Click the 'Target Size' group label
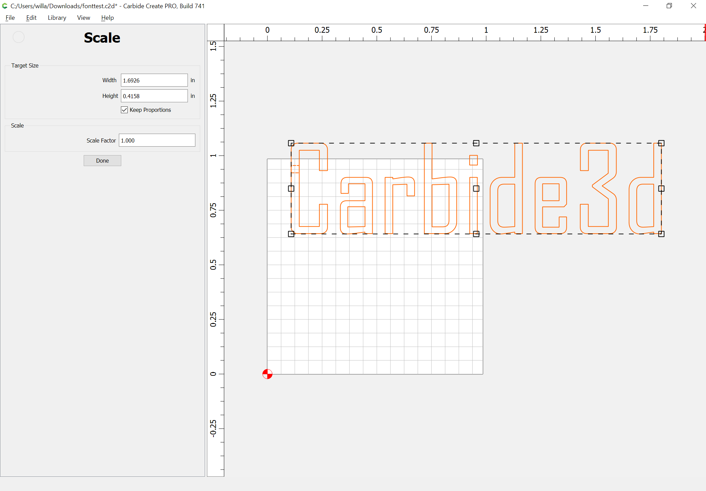Screen dimensions: 706x491 (25, 65)
